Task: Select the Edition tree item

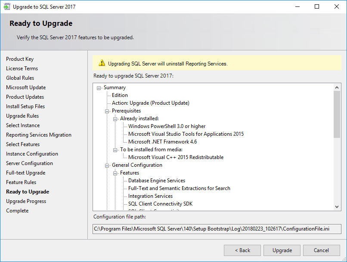Action: 120,95
